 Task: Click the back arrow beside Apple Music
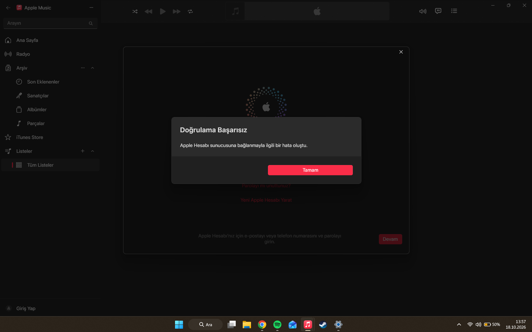[x=8, y=8]
